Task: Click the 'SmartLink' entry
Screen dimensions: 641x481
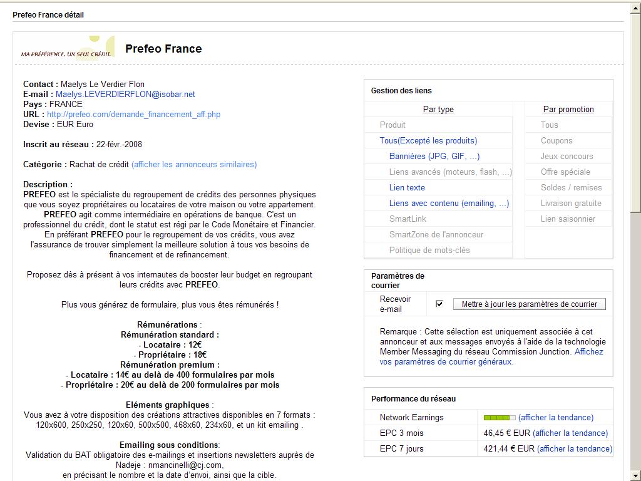Action: coord(408,219)
